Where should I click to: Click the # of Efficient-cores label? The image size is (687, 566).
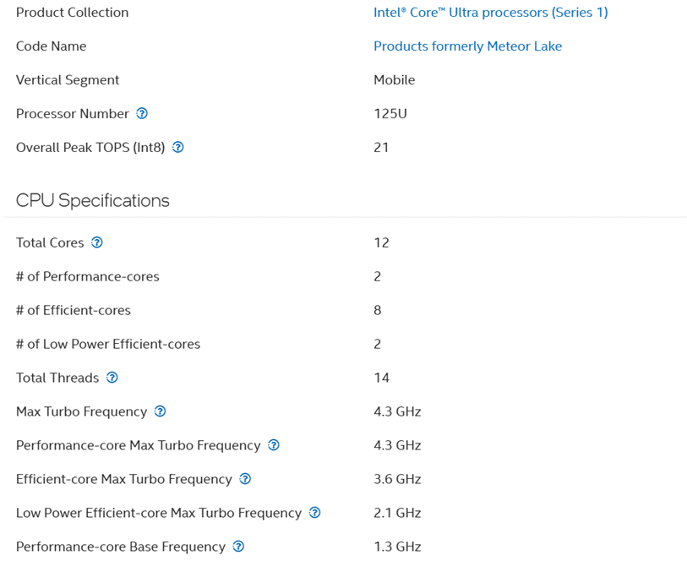[x=74, y=310]
